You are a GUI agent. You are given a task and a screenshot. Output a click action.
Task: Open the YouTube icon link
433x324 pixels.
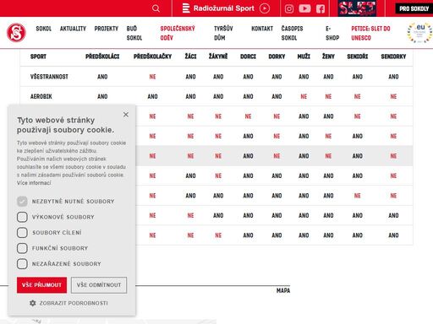(304, 8)
